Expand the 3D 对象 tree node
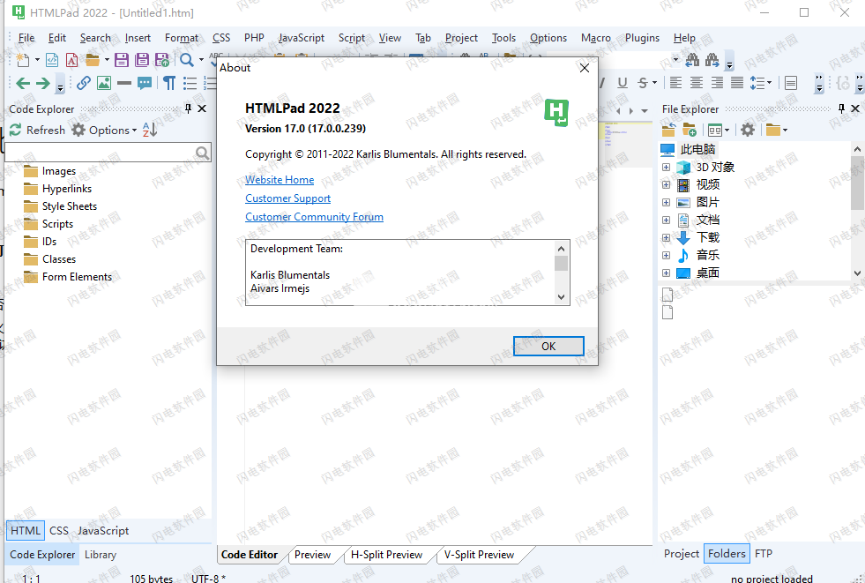 [x=666, y=167]
